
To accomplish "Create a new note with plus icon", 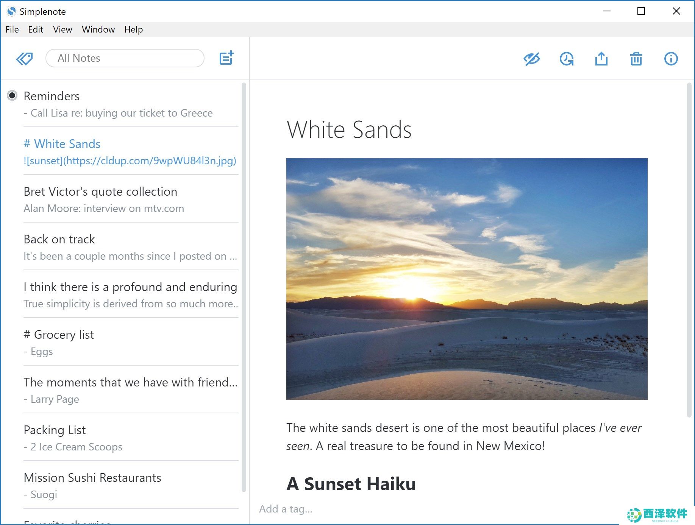I will pyautogui.click(x=226, y=58).
